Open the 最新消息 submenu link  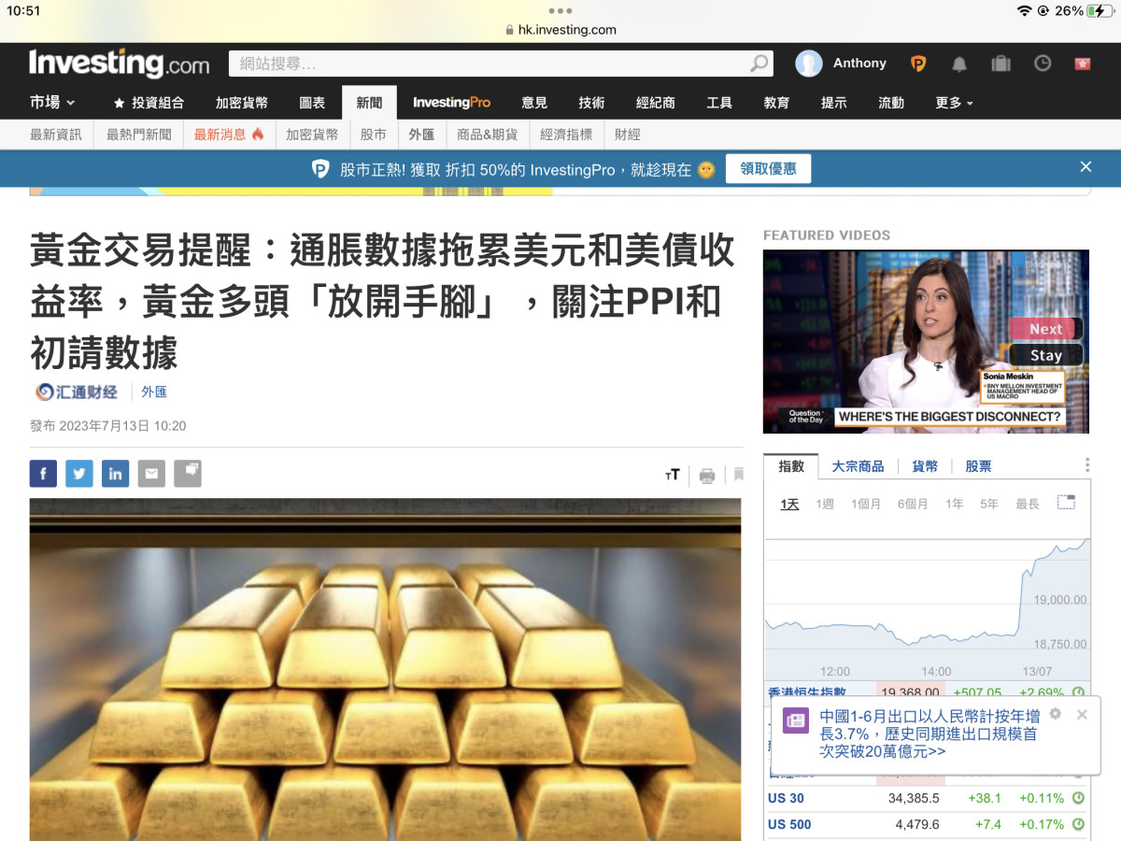[x=230, y=135]
